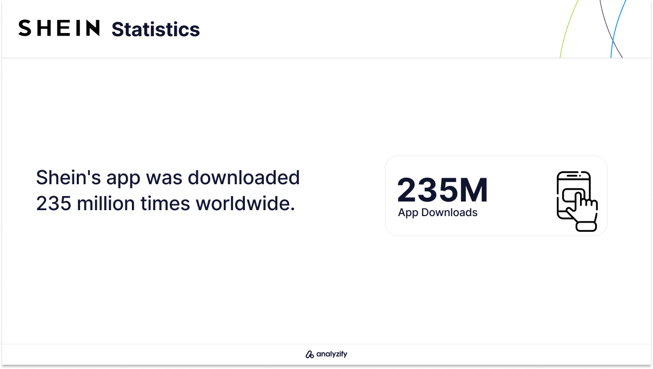Click the "Statistics" heading text
Image resolution: width=653 pixels, height=369 pixels.
pos(156,29)
